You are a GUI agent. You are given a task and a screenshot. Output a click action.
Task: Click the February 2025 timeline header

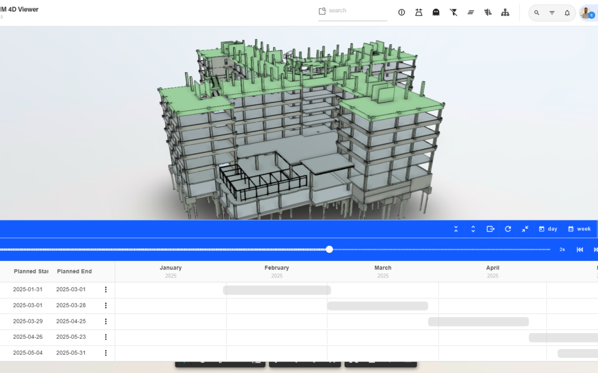point(277,271)
